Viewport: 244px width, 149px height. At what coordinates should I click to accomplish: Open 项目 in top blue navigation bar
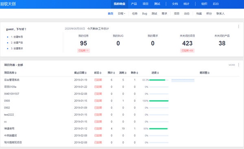145,4
